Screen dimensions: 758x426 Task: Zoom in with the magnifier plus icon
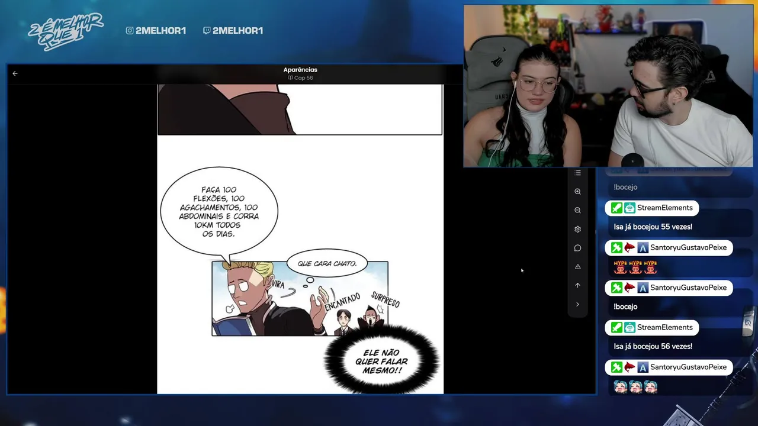point(577,192)
